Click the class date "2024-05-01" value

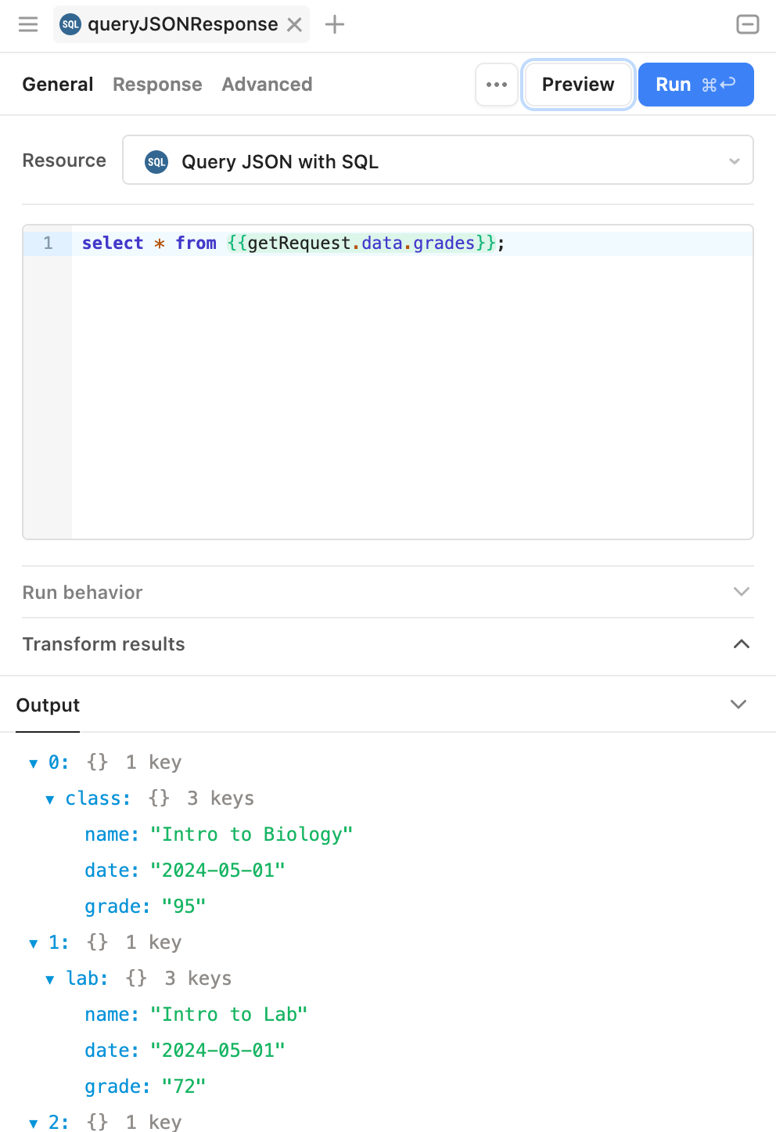[x=218, y=871]
